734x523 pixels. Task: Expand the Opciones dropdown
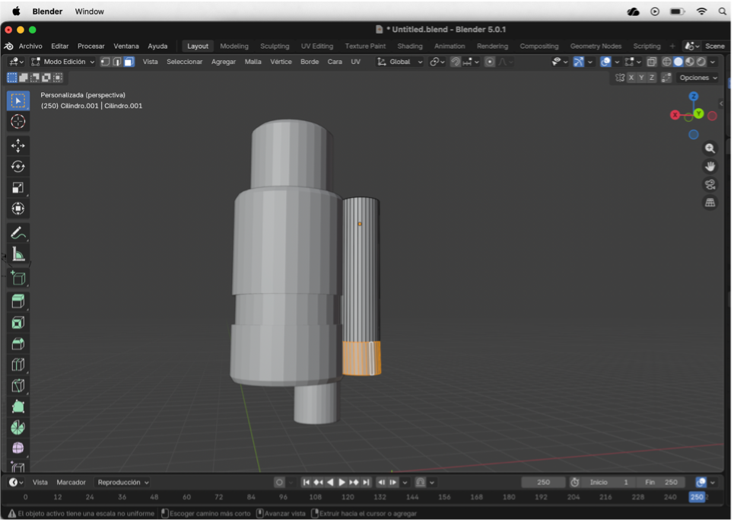point(697,78)
